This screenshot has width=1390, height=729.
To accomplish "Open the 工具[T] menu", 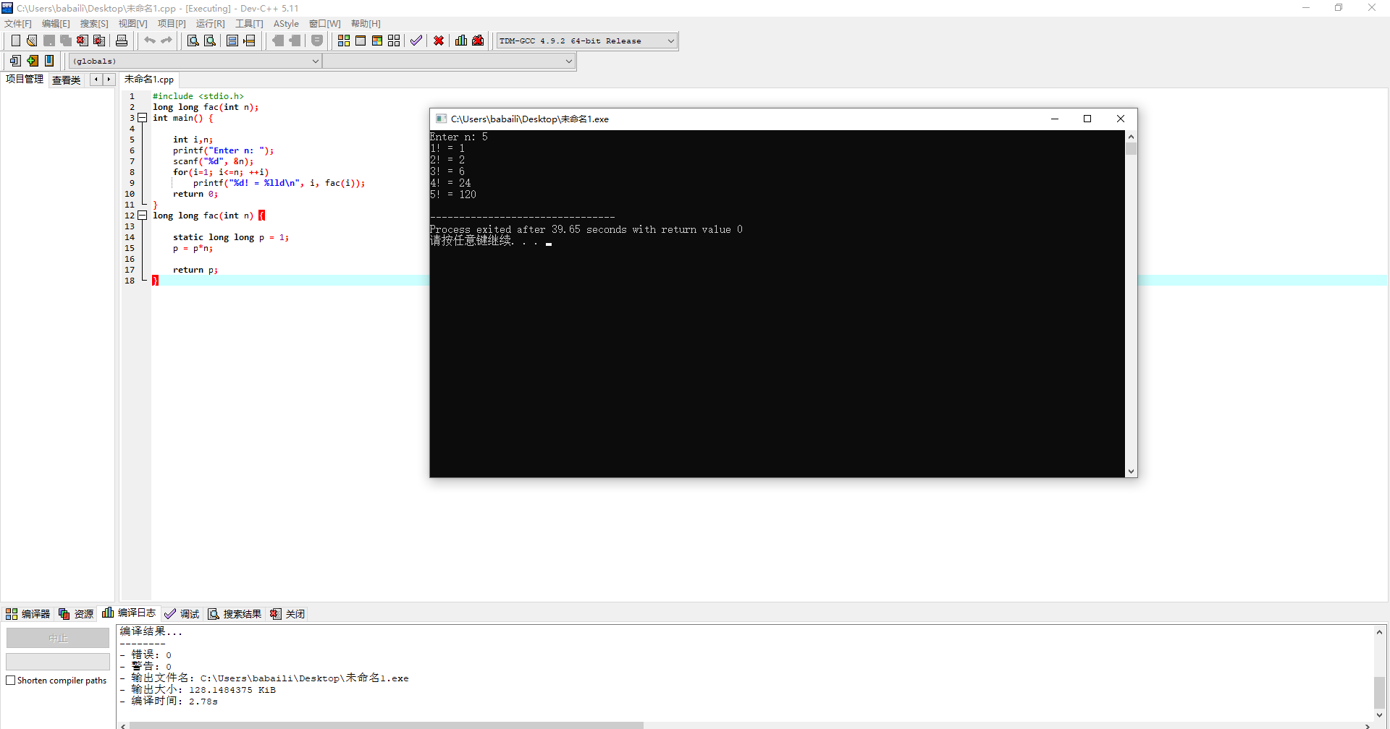I will (249, 24).
